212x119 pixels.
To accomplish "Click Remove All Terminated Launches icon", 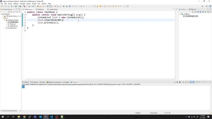I will tap(180, 82).
